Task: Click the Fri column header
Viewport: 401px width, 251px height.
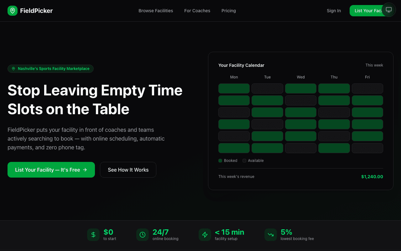Action: [367, 77]
